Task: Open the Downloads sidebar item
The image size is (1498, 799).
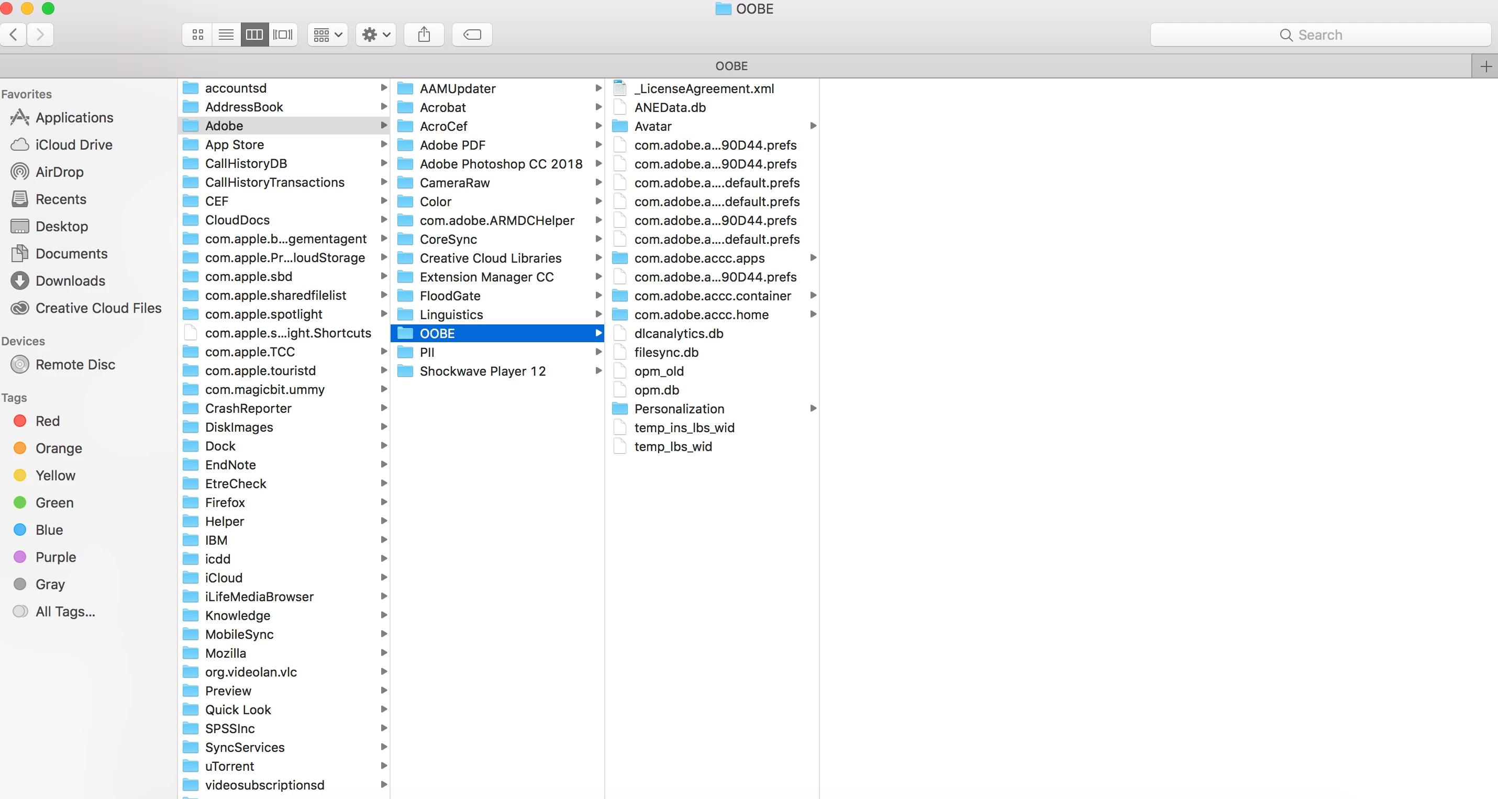Action: click(x=70, y=280)
